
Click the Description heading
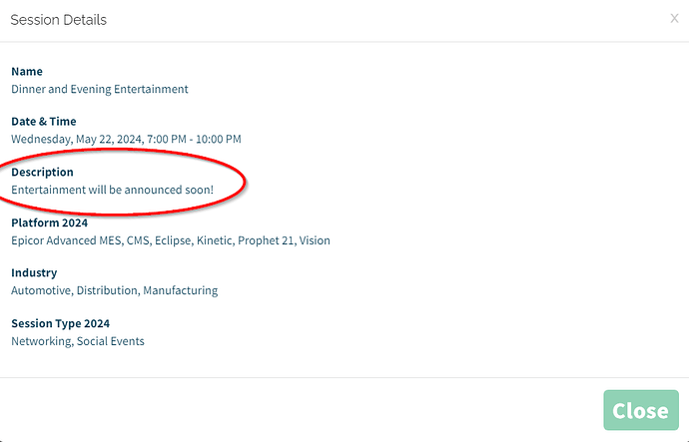pos(42,172)
